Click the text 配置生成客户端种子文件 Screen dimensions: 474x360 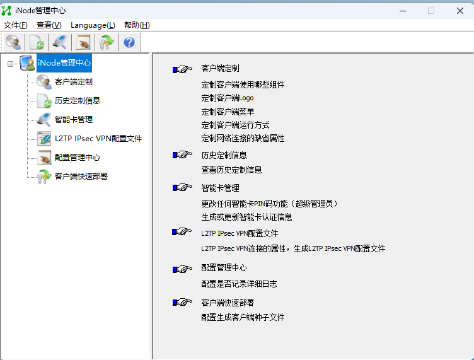tap(243, 317)
